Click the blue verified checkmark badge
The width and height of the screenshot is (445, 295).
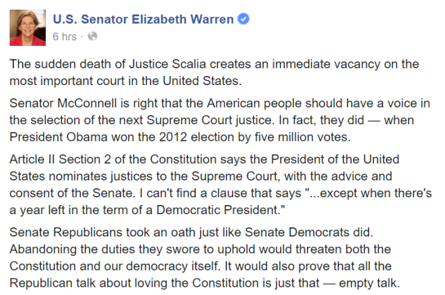(x=243, y=19)
